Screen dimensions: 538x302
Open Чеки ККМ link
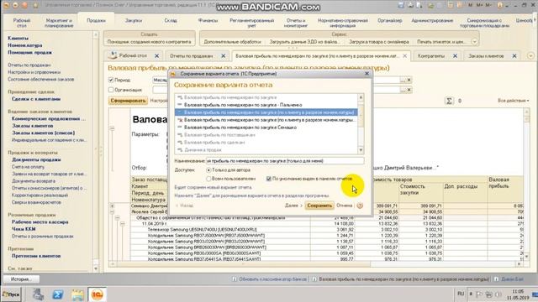click(24, 229)
